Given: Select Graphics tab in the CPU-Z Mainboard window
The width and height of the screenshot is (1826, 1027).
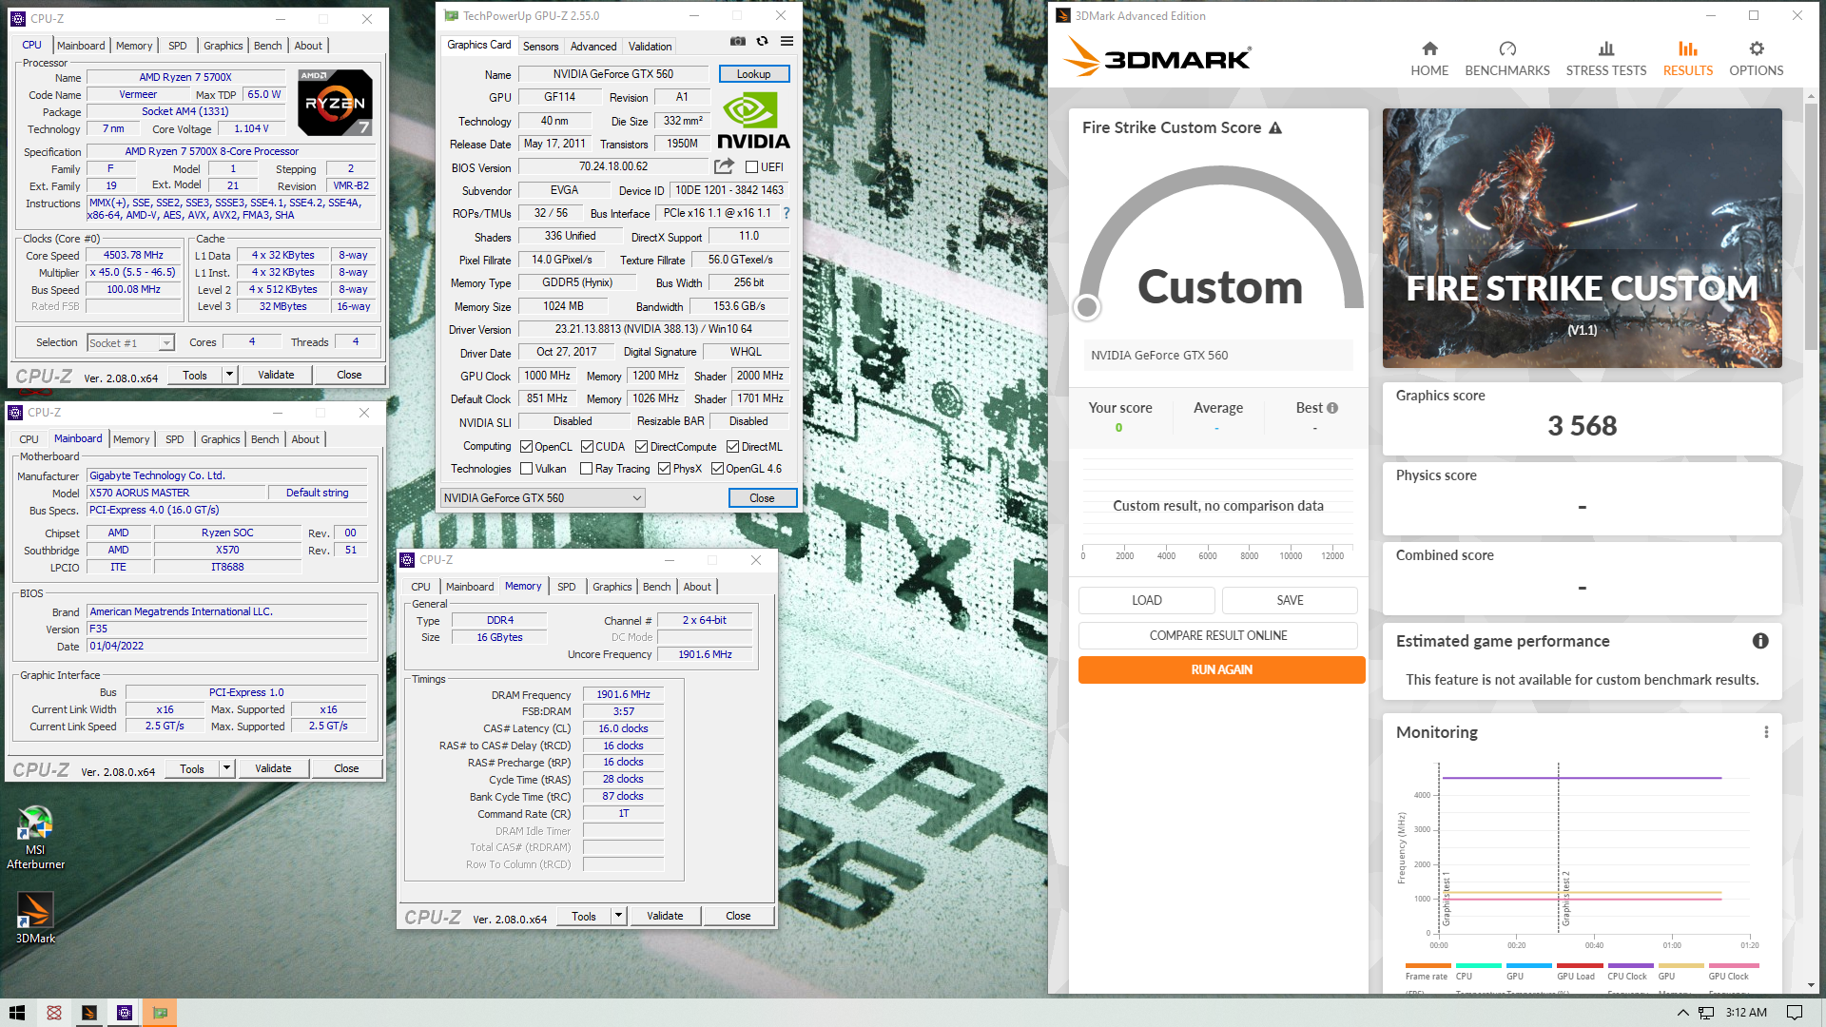Looking at the screenshot, I should click(x=220, y=439).
